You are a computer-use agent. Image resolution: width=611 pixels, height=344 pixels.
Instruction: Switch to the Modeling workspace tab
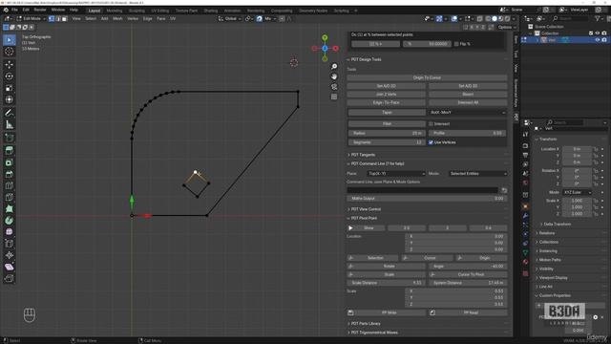point(115,11)
